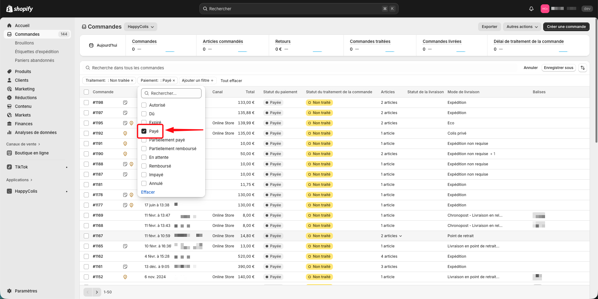Click the Shopify logo
Image resolution: width=598 pixels, height=299 pixels.
pyautogui.click(x=20, y=9)
